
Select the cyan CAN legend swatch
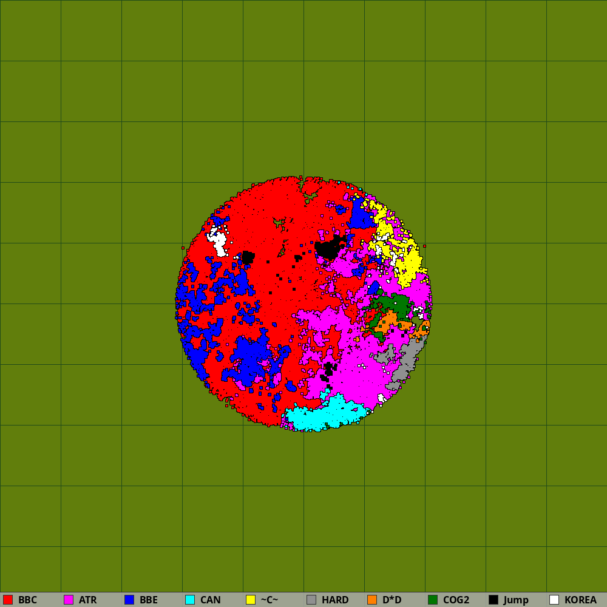pos(190,600)
